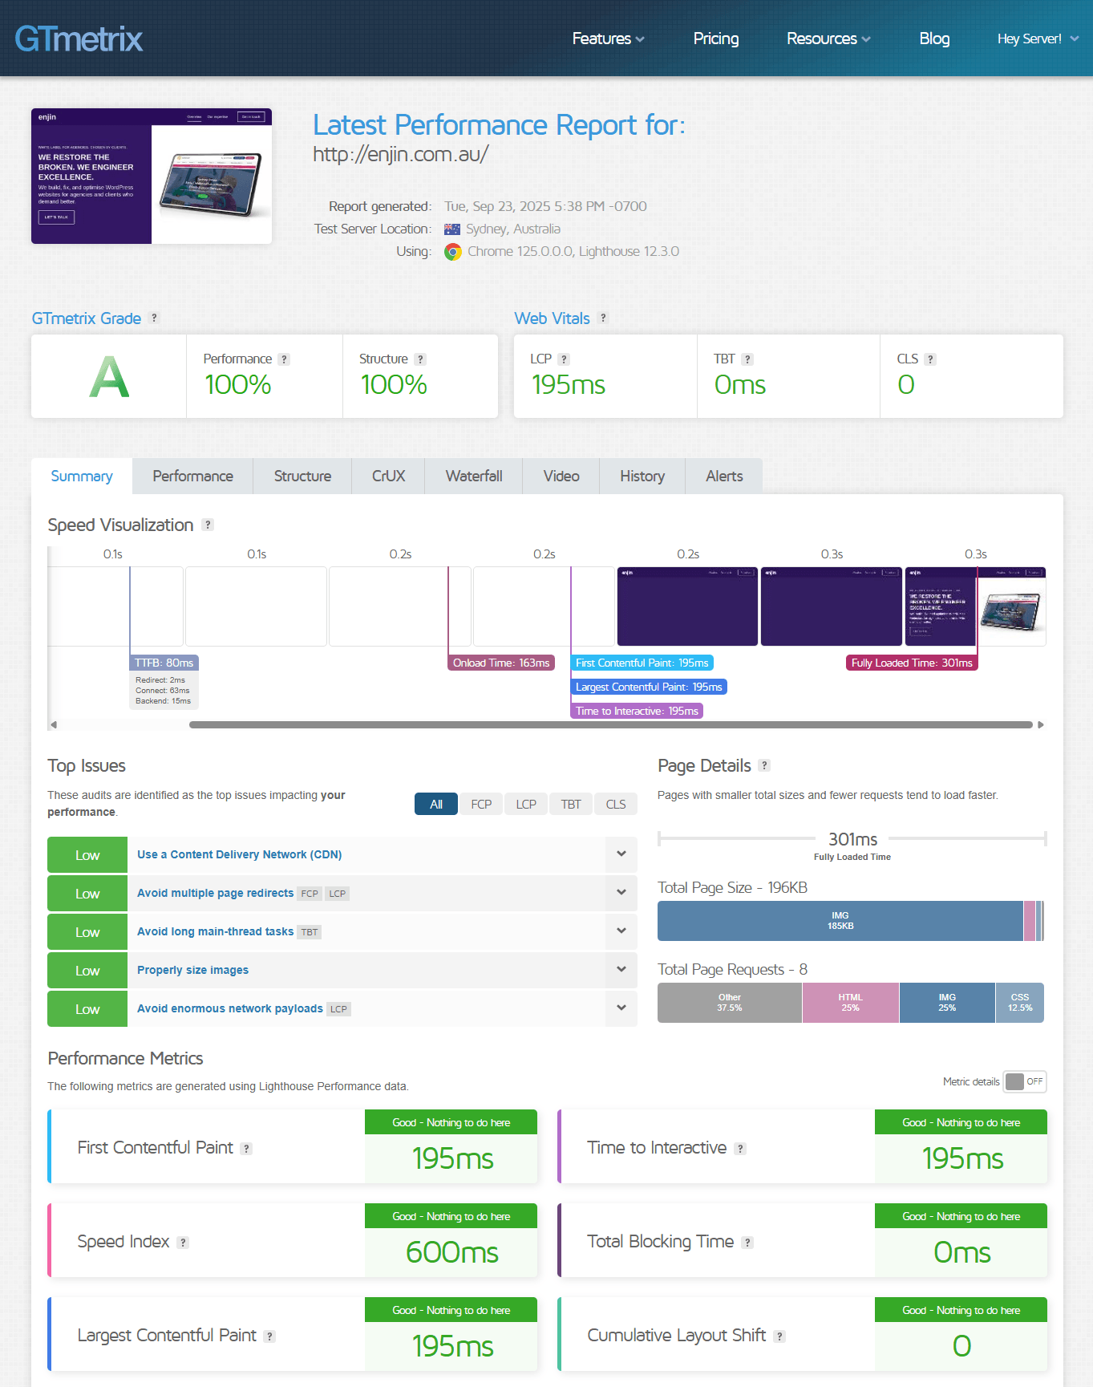Viewport: 1093px width, 1387px height.
Task: Toggle the Metric details switch
Action: pos(1024,1081)
